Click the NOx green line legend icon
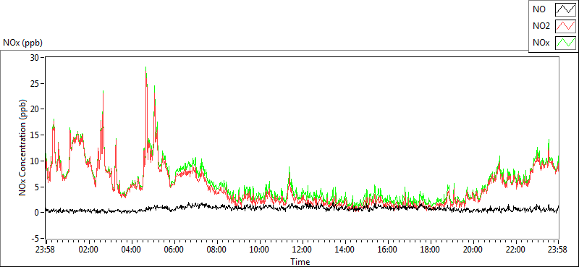This screenshot has width=579, height=267. click(566, 43)
